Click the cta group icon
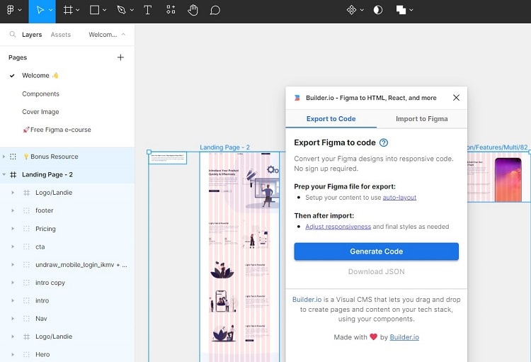Viewport: 531px width, 362px height. coord(26,247)
